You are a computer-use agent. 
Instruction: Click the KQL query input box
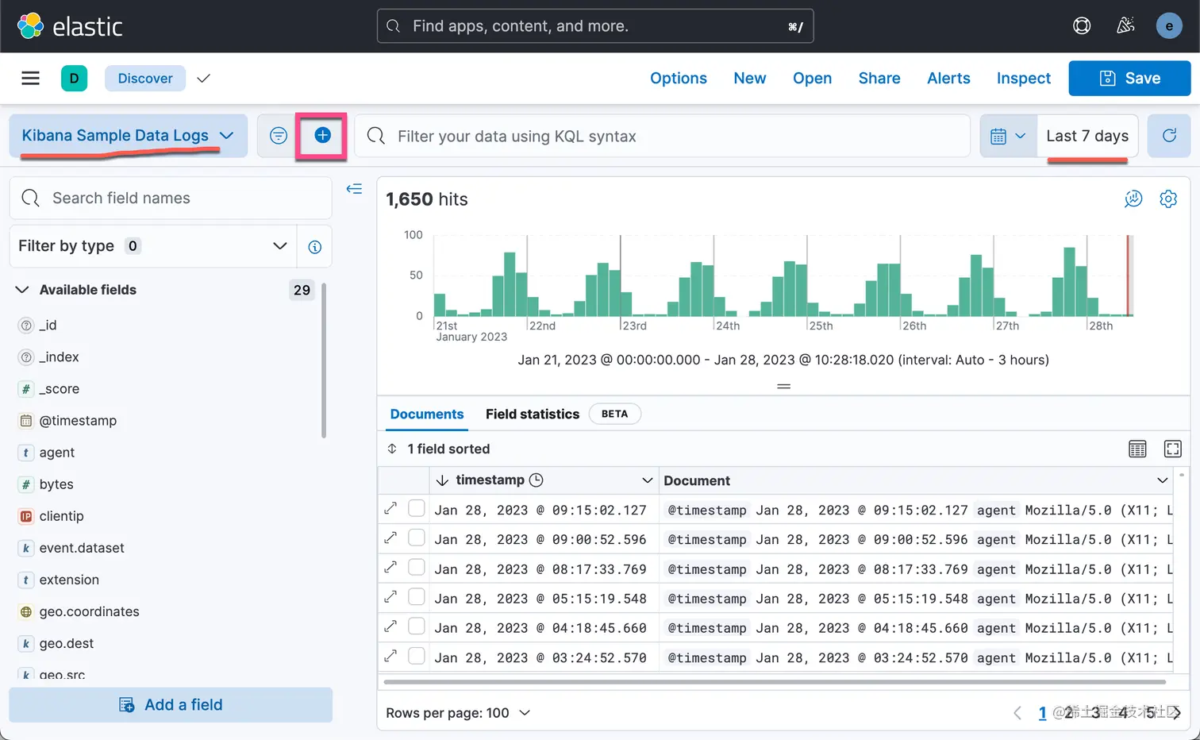point(662,136)
